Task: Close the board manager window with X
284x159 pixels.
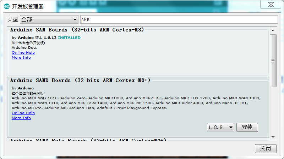Action: pyautogui.click(x=271, y=5)
